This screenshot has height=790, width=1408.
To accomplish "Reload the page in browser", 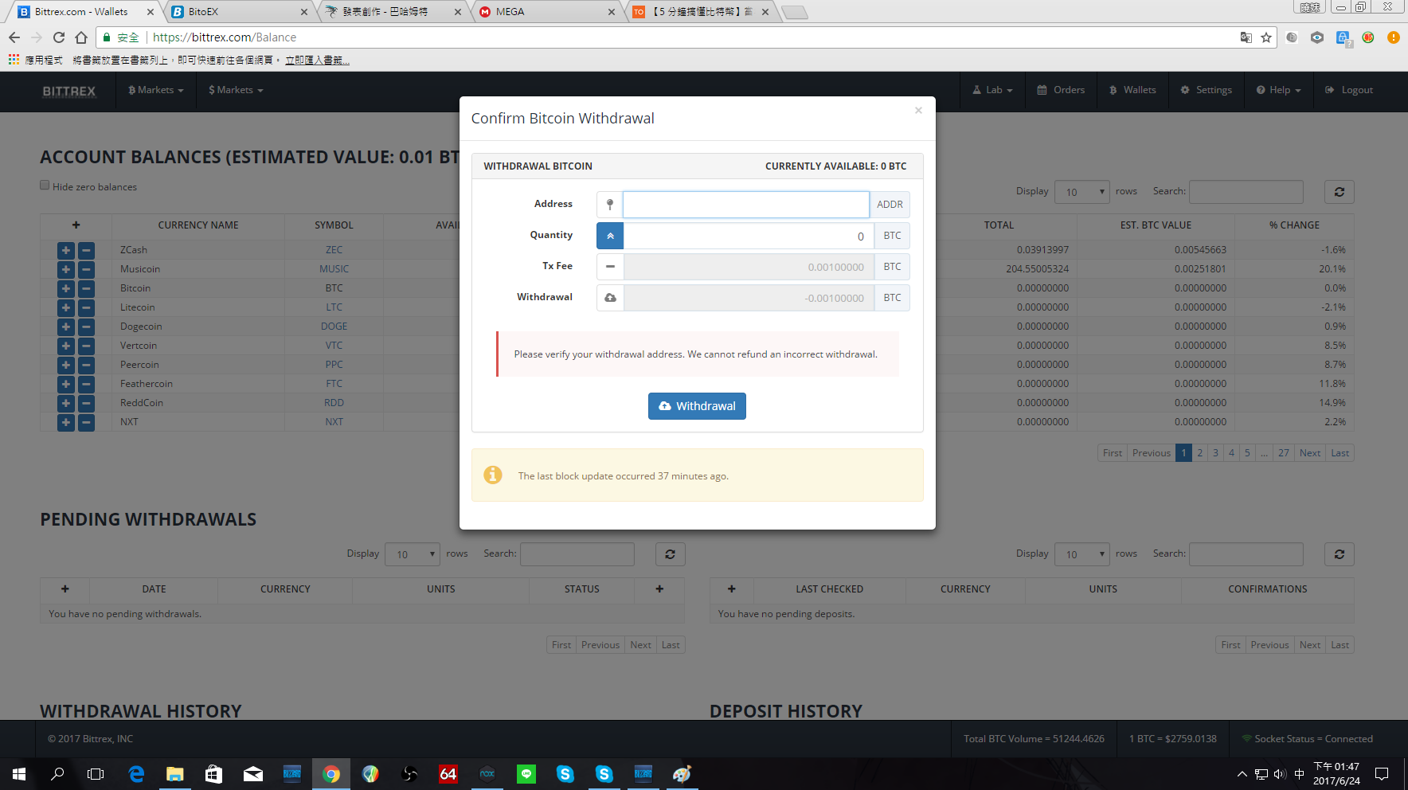I will tap(59, 37).
